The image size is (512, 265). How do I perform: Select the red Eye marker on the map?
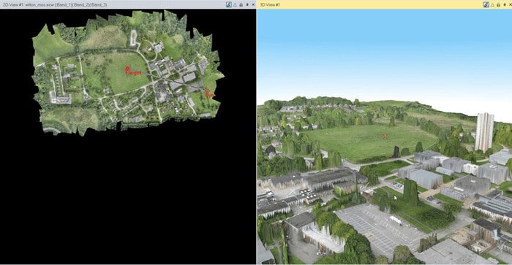tap(209, 93)
